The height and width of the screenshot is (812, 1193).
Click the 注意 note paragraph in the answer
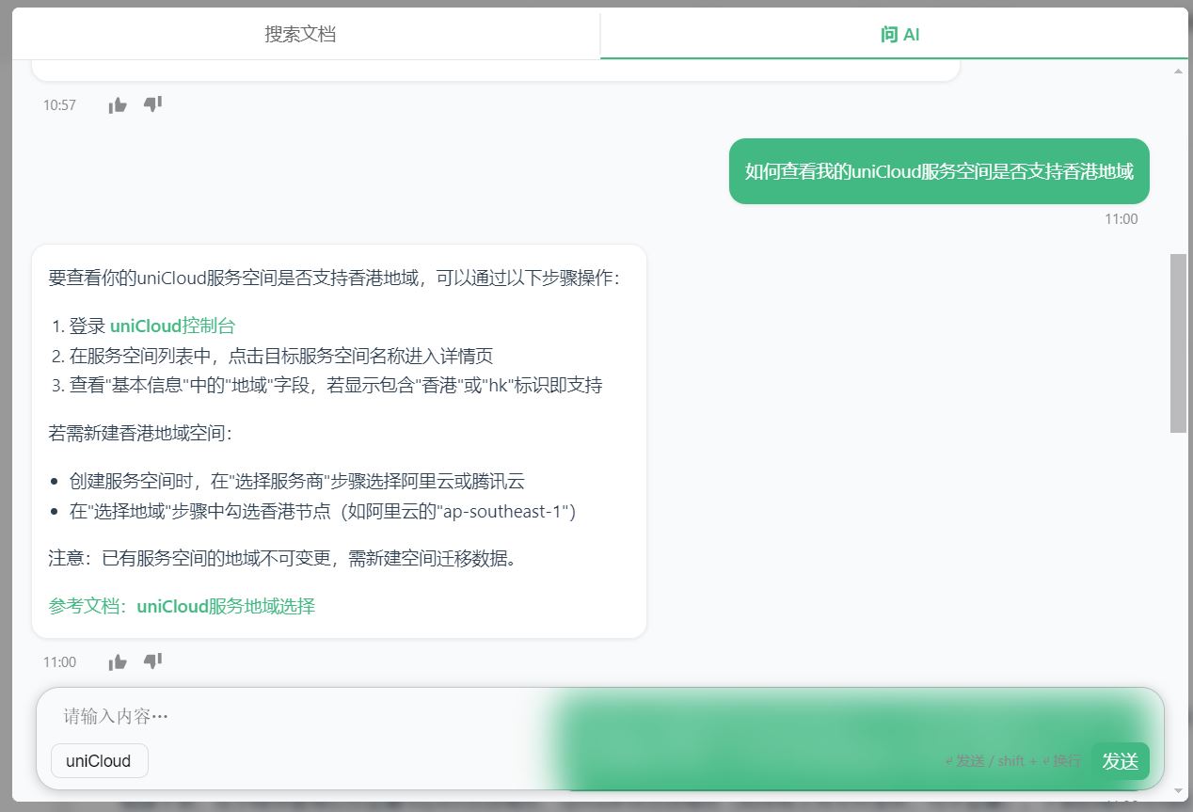[x=282, y=558]
